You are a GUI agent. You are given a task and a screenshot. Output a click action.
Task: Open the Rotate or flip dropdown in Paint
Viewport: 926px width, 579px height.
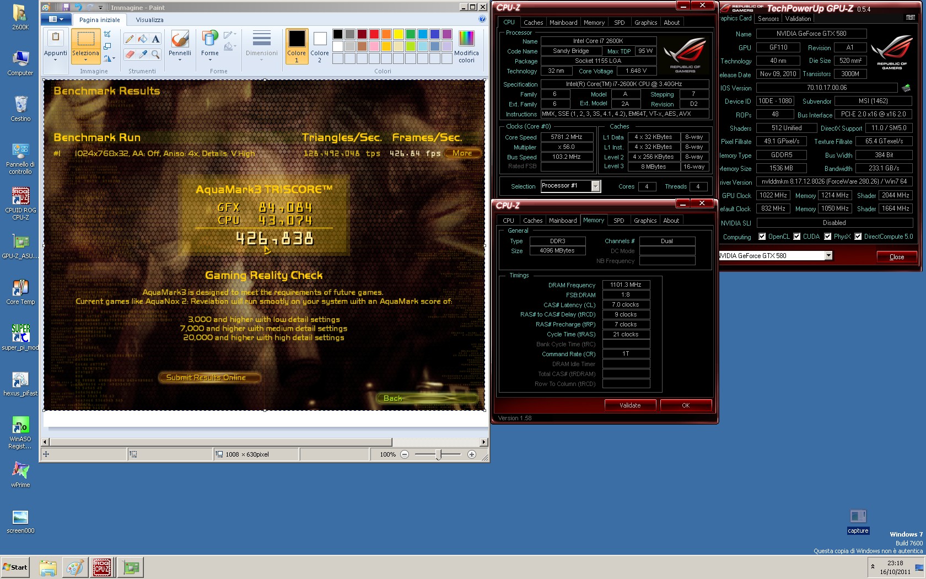click(x=109, y=58)
